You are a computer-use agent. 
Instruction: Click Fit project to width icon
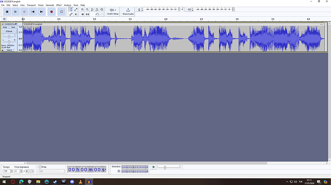[x=97, y=10]
